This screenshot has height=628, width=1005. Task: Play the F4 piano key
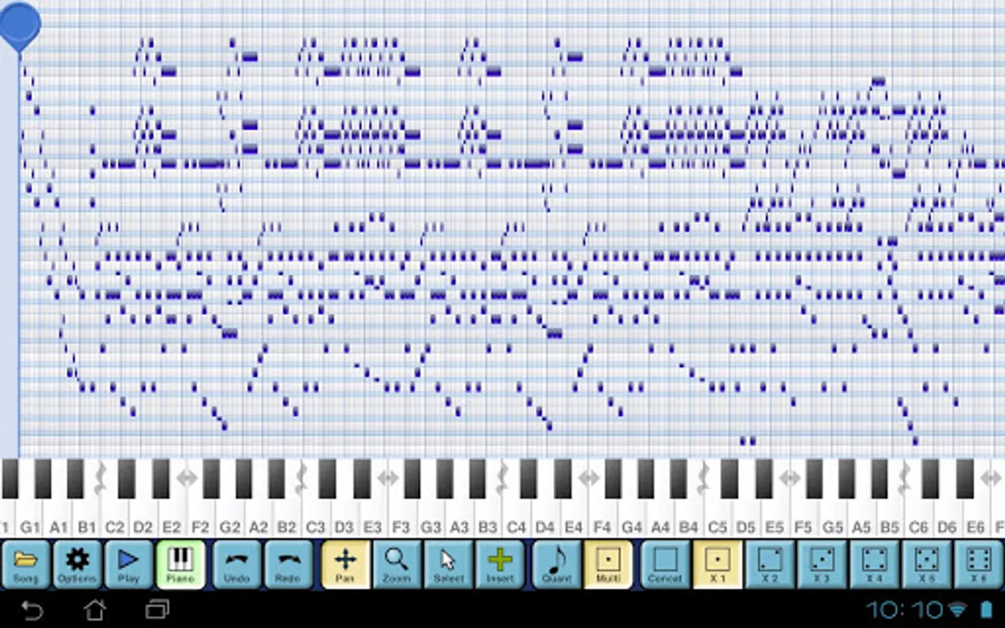602,516
